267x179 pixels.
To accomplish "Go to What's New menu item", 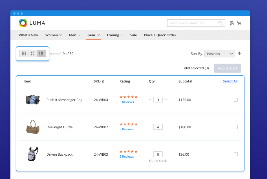I will click(28, 35).
